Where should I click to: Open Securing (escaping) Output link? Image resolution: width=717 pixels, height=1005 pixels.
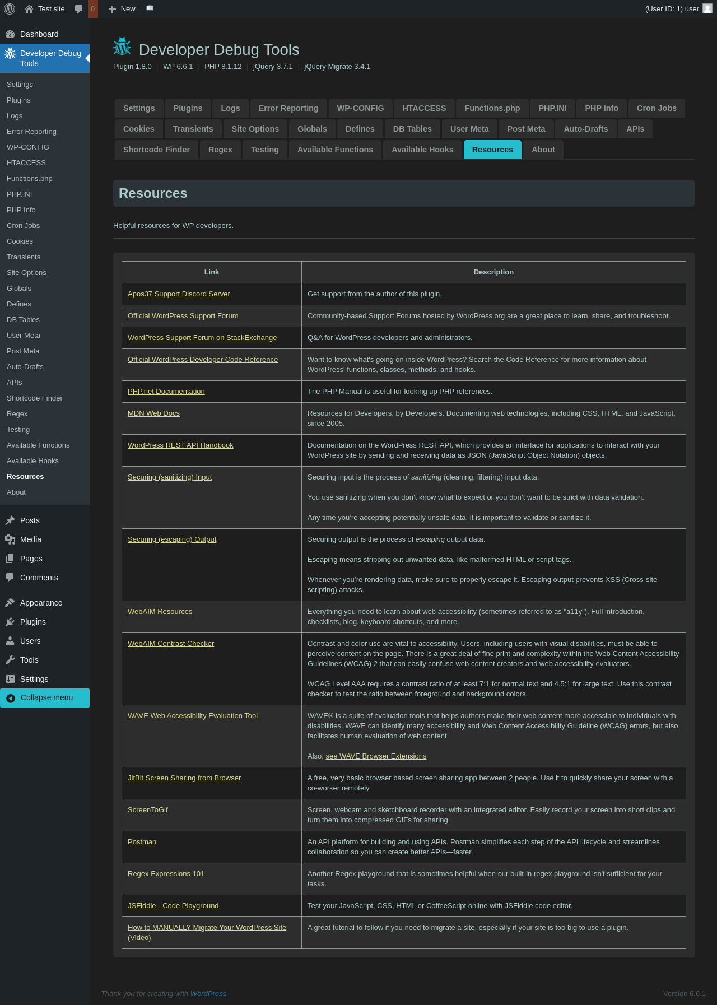click(172, 539)
